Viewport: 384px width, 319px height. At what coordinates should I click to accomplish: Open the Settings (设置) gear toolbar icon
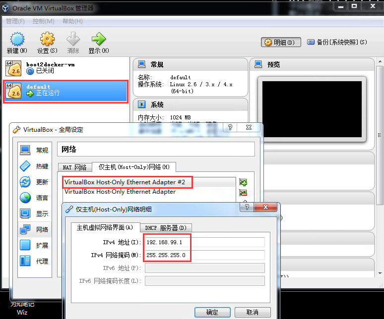pyautogui.click(x=47, y=39)
